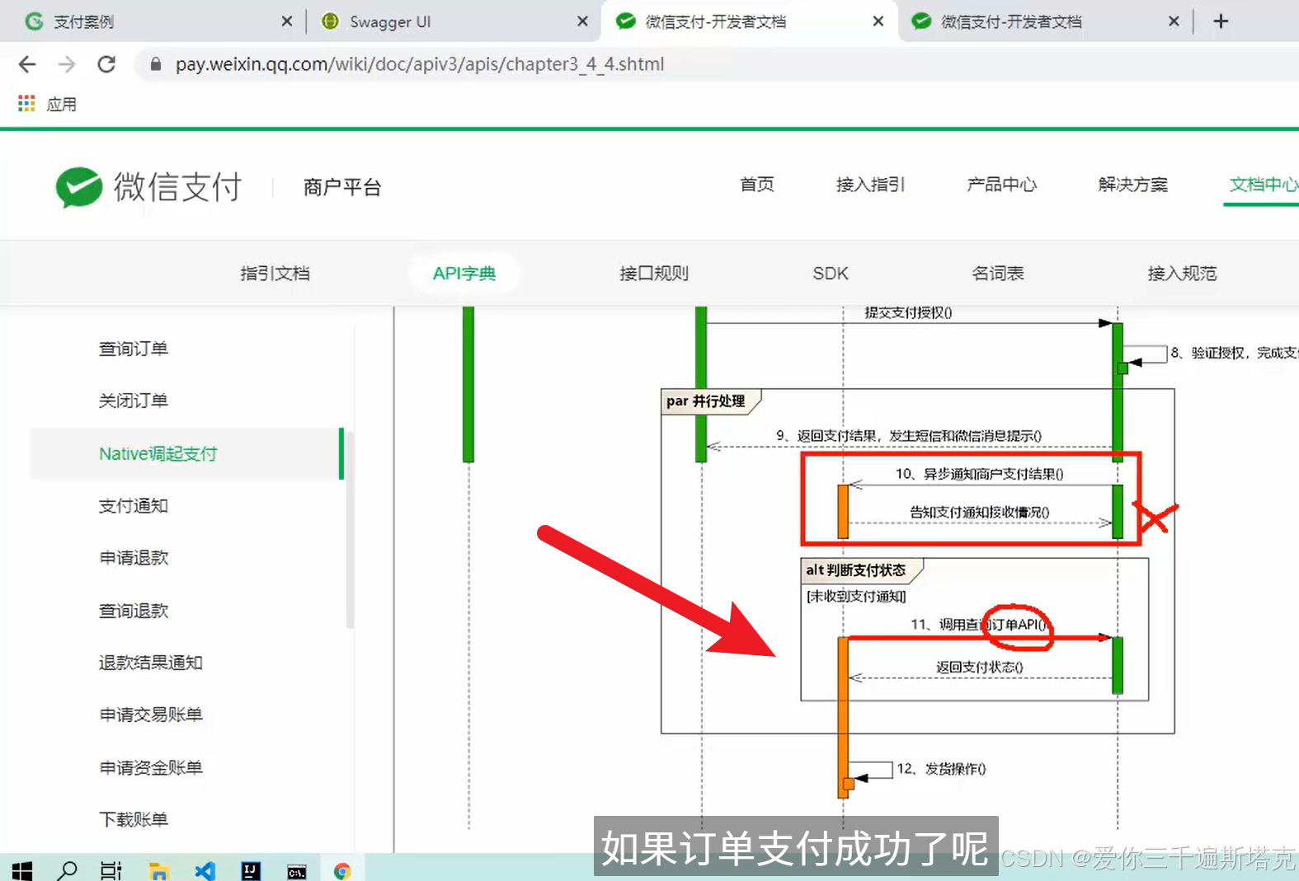The image size is (1299, 881).
Task: Open the command prompt taskbar icon
Action: (297, 872)
